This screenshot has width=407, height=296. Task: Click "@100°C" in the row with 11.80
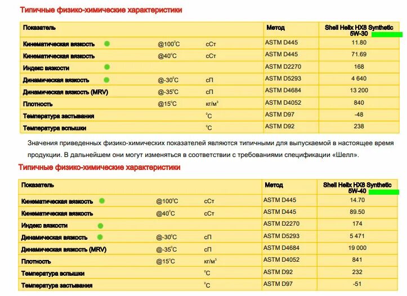coord(168,44)
